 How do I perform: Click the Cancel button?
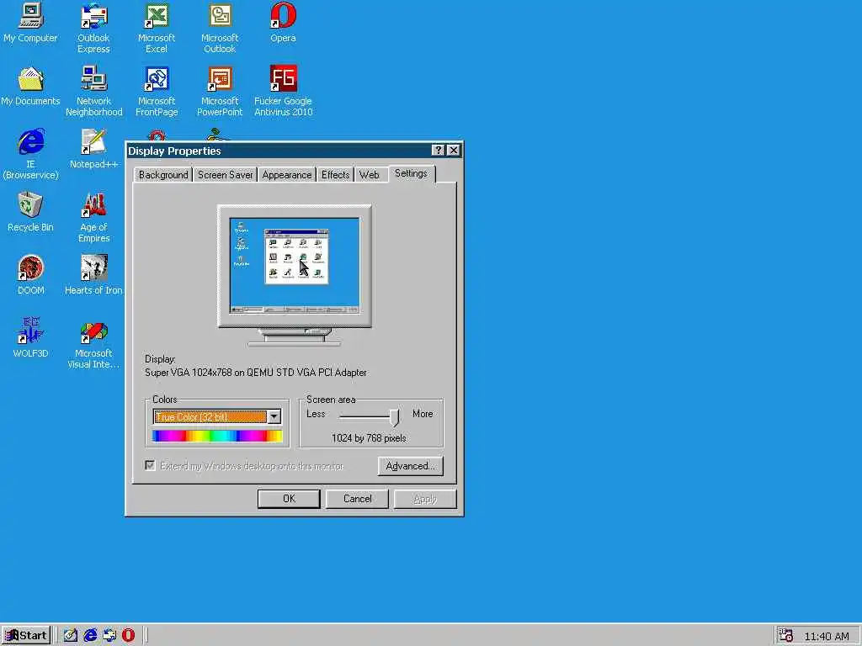coord(357,499)
